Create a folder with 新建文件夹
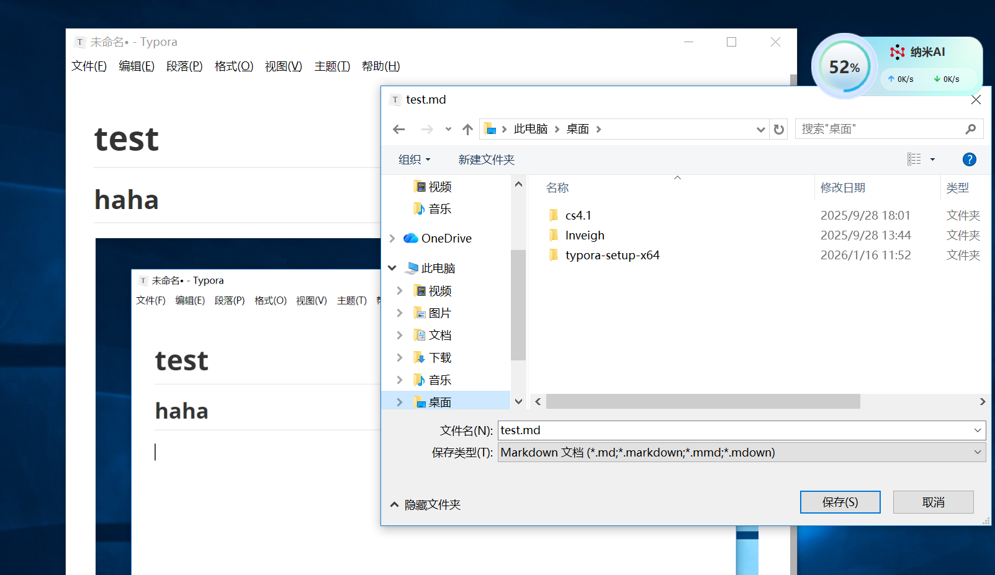This screenshot has width=995, height=575. coord(487,159)
